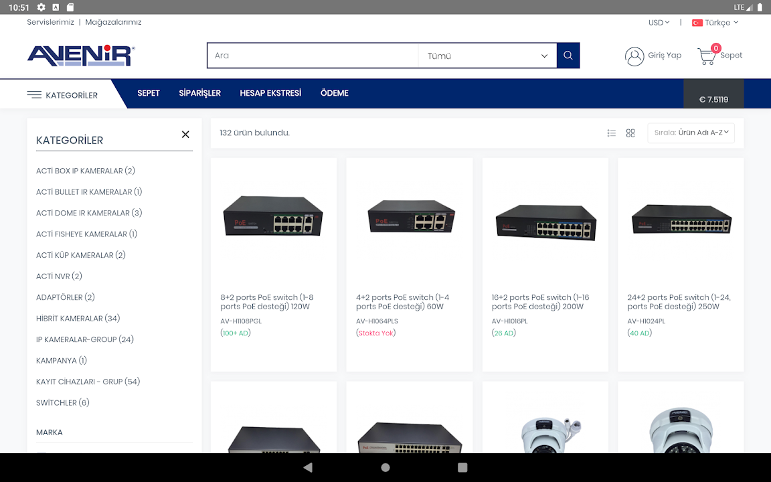
Task: Open the Sırala sorting dropdown
Action: 691,133
